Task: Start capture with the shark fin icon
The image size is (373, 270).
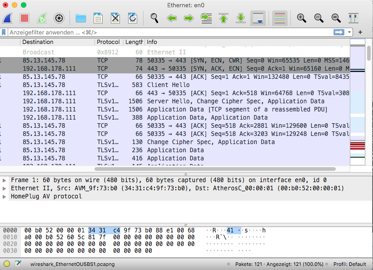Action: (7, 18)
